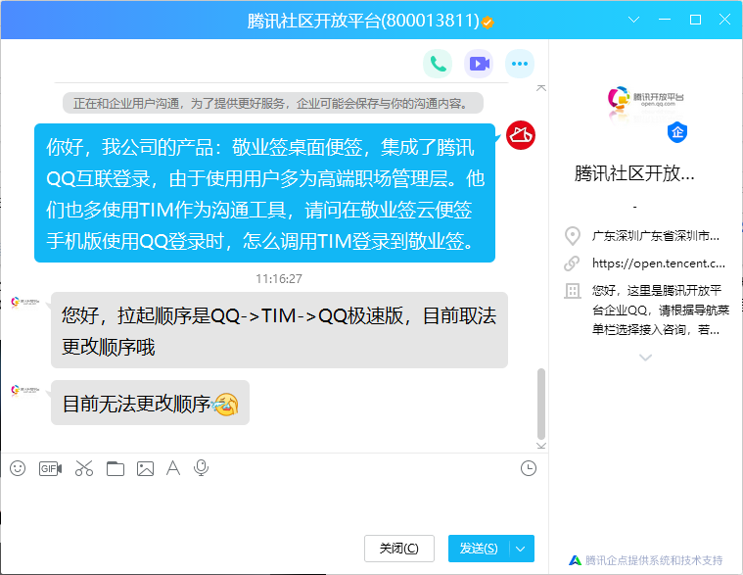
Task: Start a voice call with the phone icon
Action: [438, 64]
